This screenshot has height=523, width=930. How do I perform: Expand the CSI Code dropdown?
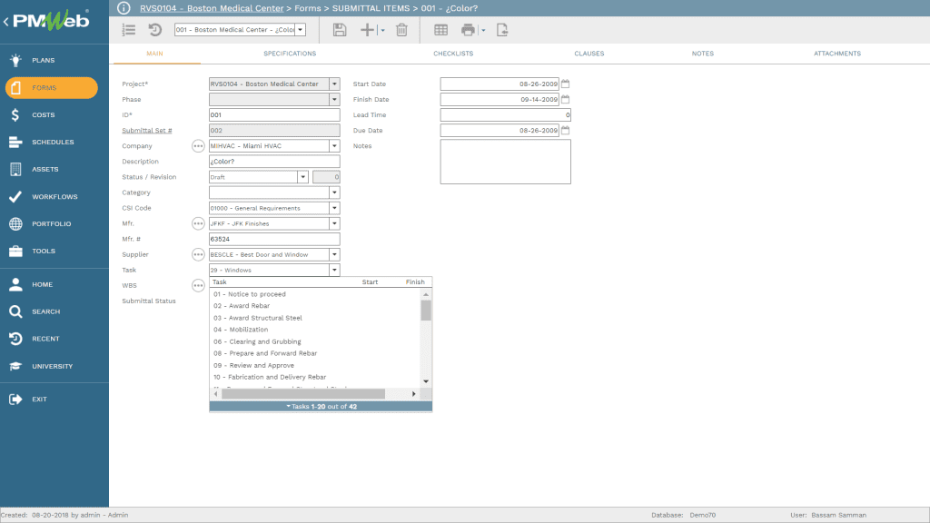(334, 208)
